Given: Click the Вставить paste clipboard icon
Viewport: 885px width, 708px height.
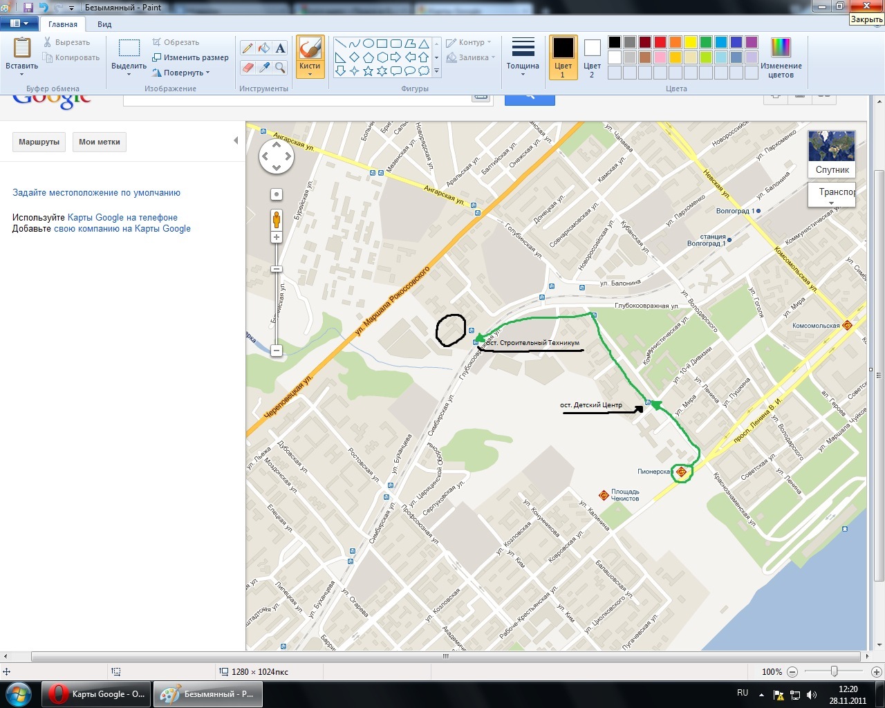Looking at the screenshot, I should click(x=21, y=48).
